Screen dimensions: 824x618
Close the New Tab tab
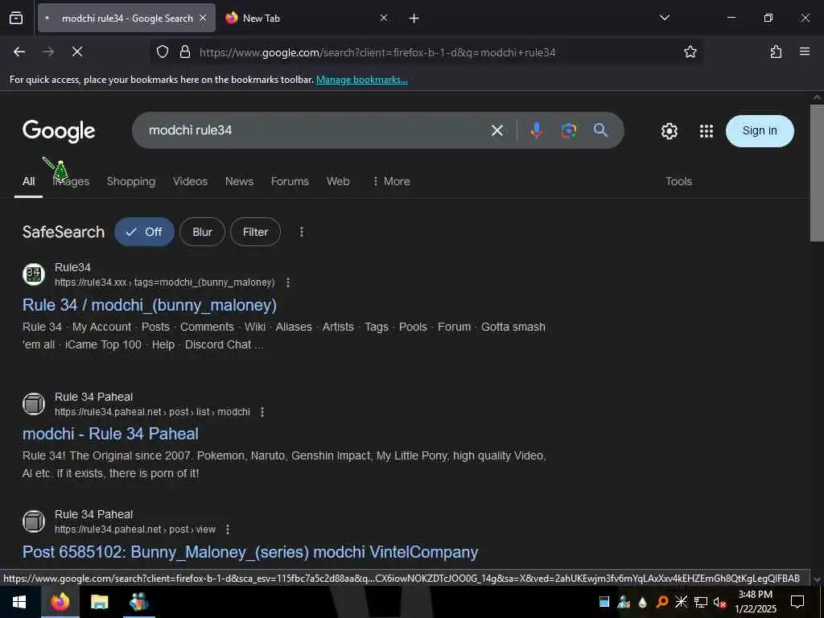pos(384,18)
